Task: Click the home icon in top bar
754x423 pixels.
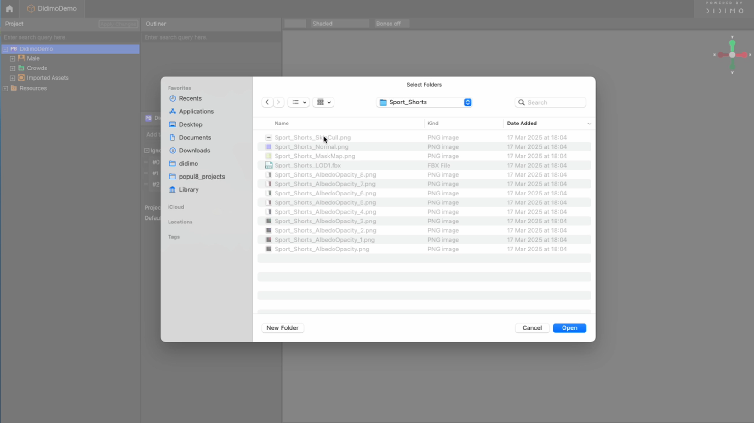Action: tap(9, 8)
